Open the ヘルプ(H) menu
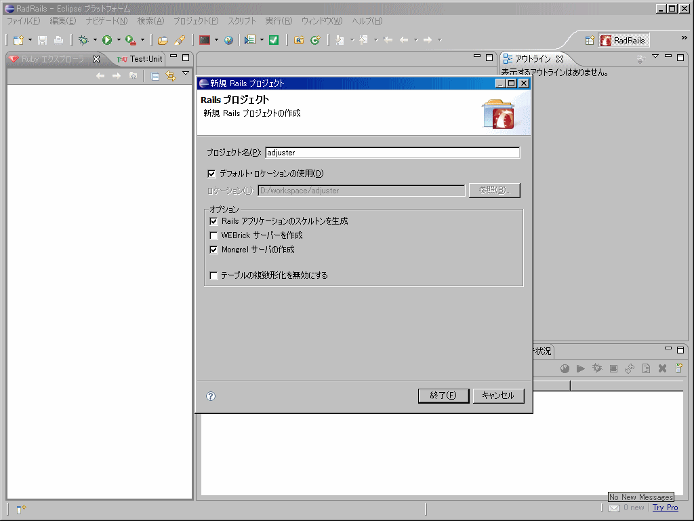This screenshot has height=521, width=694. tap(367, 21)
